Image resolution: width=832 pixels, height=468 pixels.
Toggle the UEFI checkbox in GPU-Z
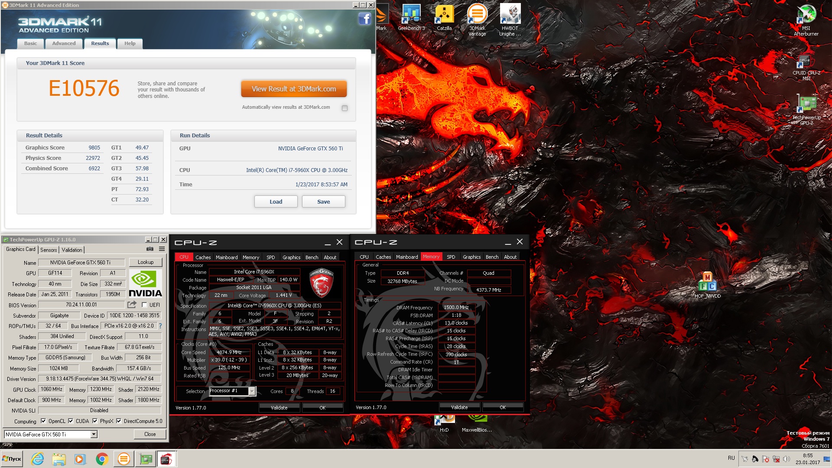pos(144,305)
